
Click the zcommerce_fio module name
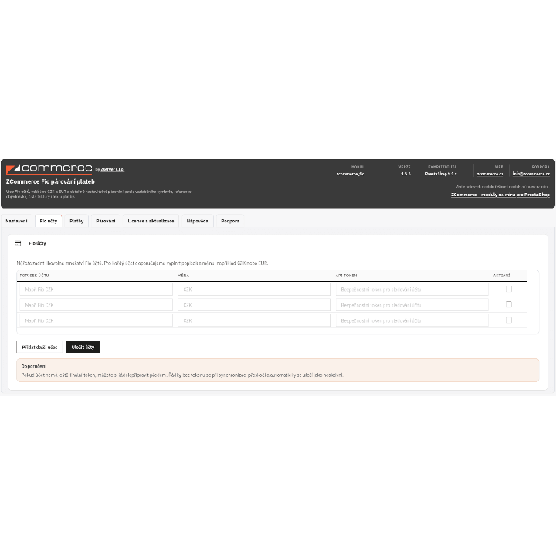[351, 174]
